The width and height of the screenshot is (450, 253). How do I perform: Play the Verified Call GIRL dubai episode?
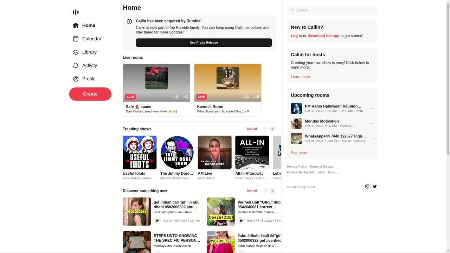(x=241, y=221)
